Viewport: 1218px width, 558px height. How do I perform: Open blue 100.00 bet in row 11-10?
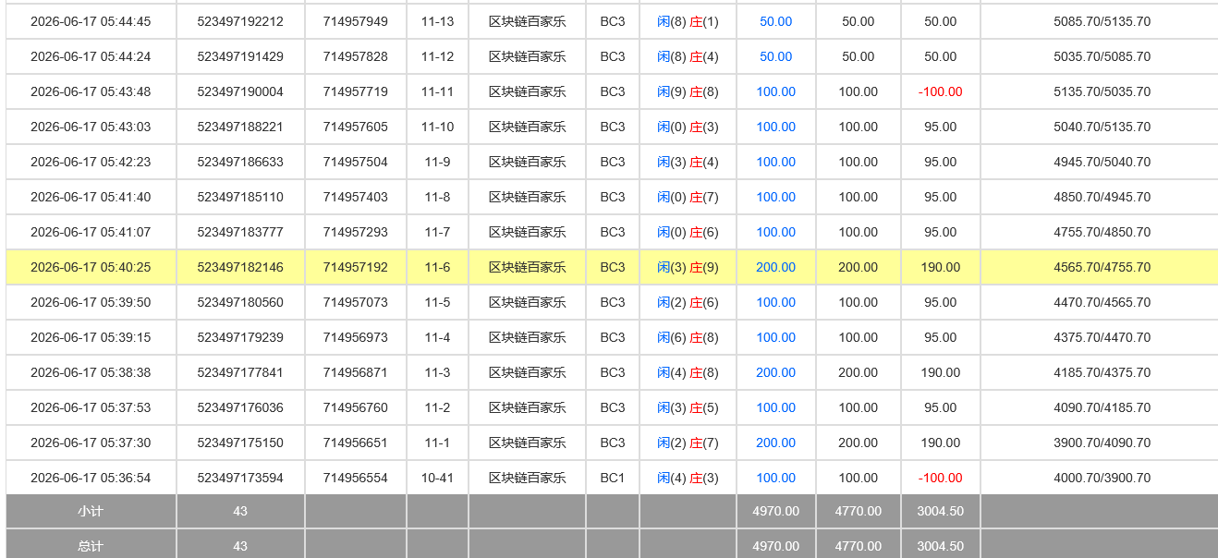[x=776, y=127]
